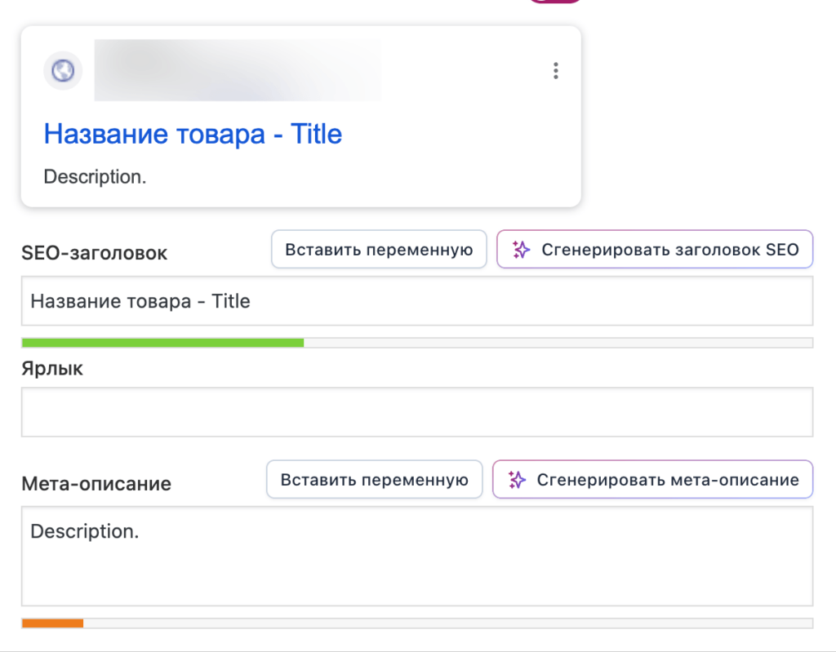Screen dimensions: 836x652
Task: Click inside the Мета-описание text area
Action: 417,556
